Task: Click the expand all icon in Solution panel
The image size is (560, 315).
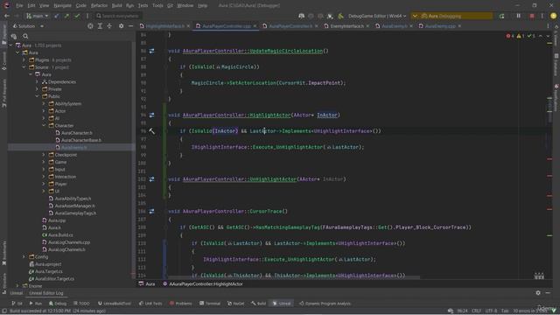Action: point(100,26)
